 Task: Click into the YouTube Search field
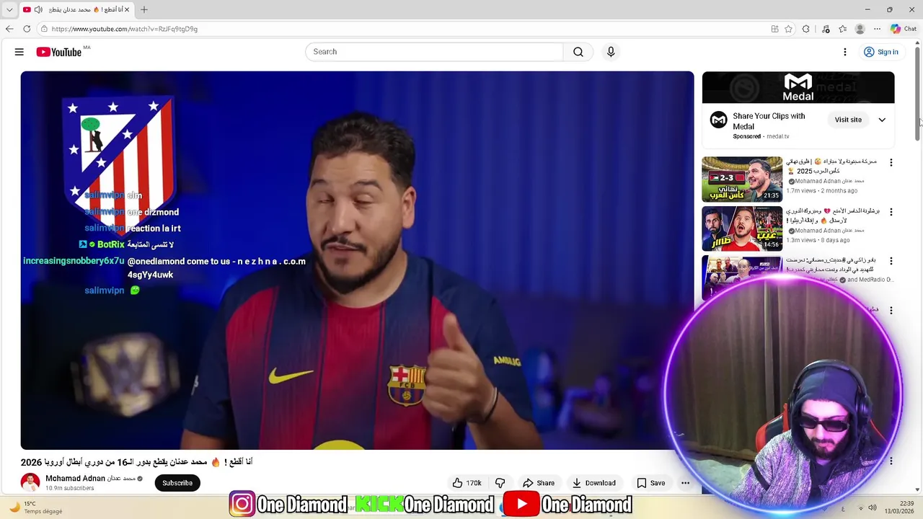click(x=434, y=52)
